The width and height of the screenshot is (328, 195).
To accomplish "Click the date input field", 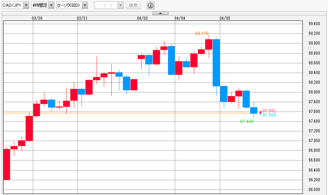I will pyautogui.click(x=106, y=5).
